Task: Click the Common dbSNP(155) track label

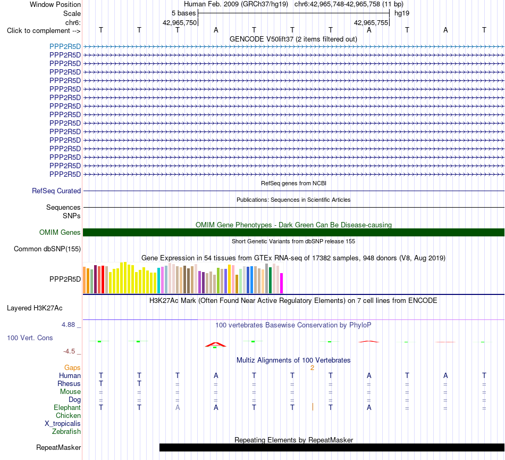Action: coord(47,249)
